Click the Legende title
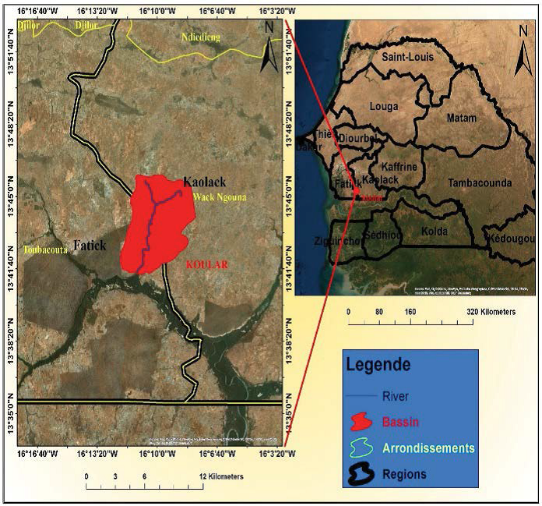Viewport: 542px width, 506px height. [378, 364]
